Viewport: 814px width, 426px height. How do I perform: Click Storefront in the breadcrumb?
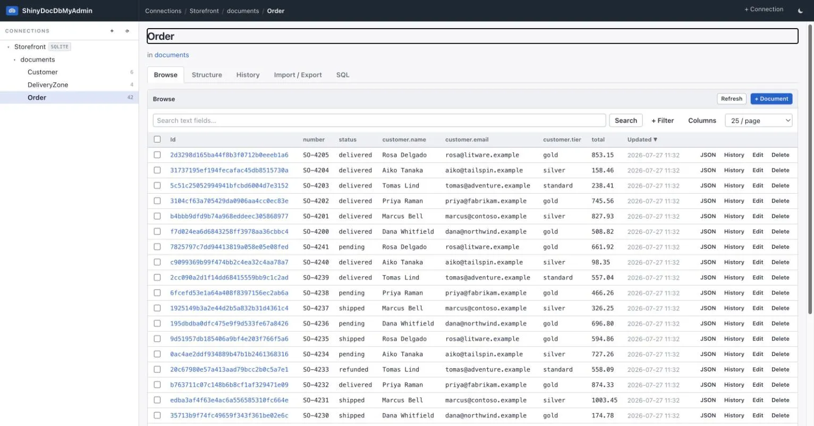tap(204, 11)
